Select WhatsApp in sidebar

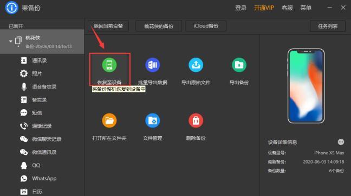(42, 178)
